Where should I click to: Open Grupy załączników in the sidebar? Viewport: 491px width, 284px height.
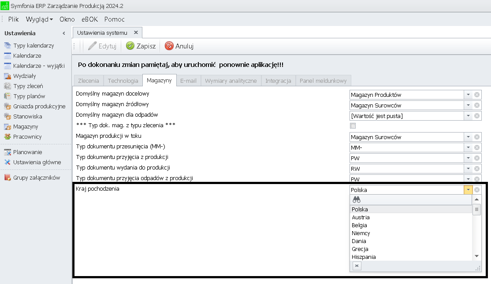click(36, 177)
